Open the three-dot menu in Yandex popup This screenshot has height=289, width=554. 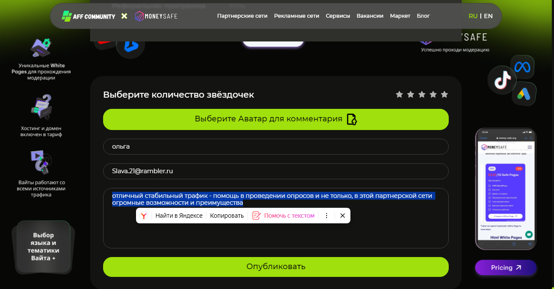coord(327,215)
